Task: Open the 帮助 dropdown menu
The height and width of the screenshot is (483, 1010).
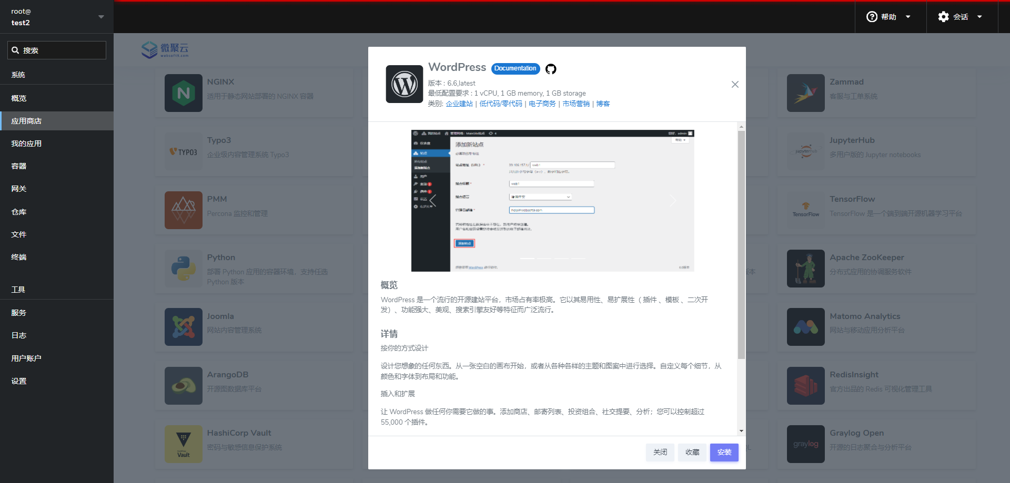Action: click(890, 17)
